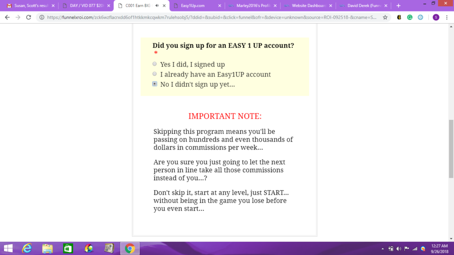This screenshot has width=454, height=255.
Task: Switch to the DAY / VID 077 tab
Action: [x=86, y=5]
